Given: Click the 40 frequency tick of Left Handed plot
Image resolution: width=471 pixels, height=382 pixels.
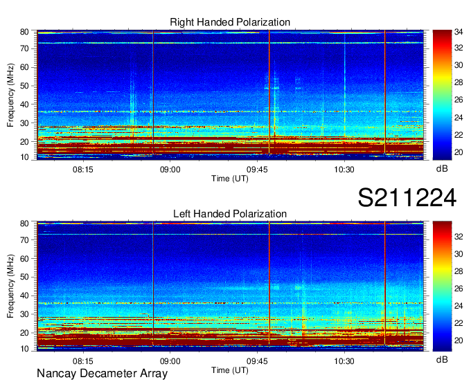Looking at the screenshot, I should point(24,295).
